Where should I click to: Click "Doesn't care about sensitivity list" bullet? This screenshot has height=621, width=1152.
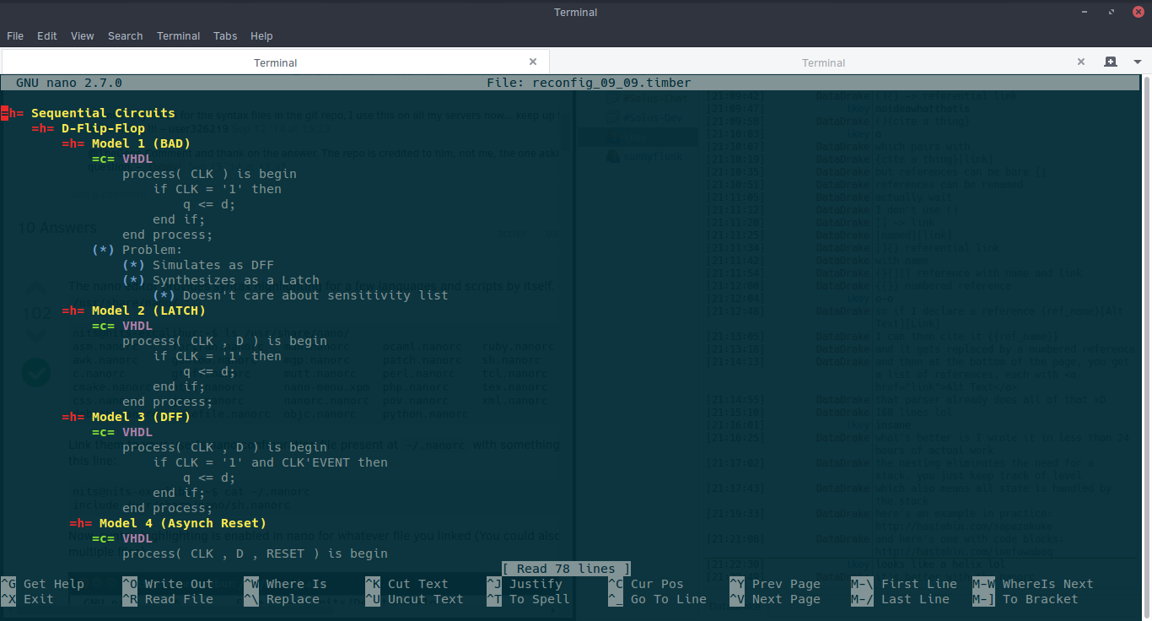coord(300,295)
